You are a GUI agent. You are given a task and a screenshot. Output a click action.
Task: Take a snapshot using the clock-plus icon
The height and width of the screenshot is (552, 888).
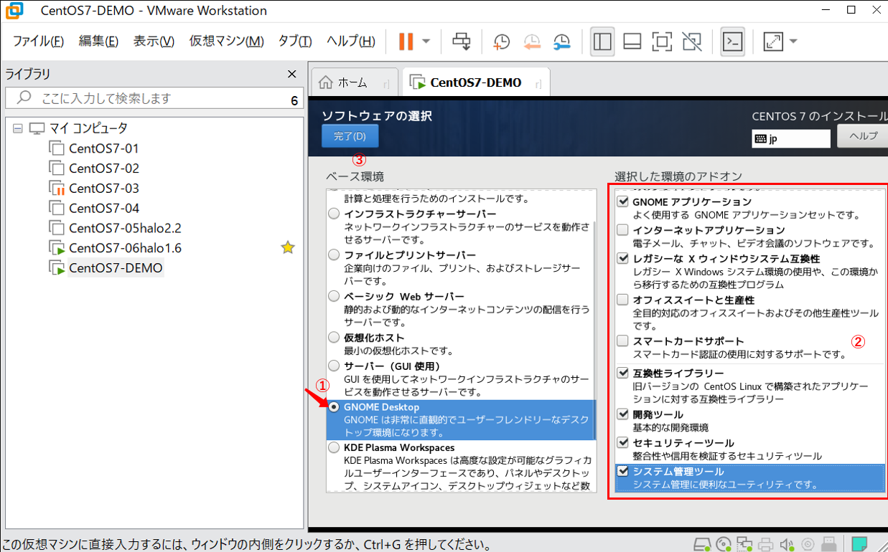(x=501, y=42)
